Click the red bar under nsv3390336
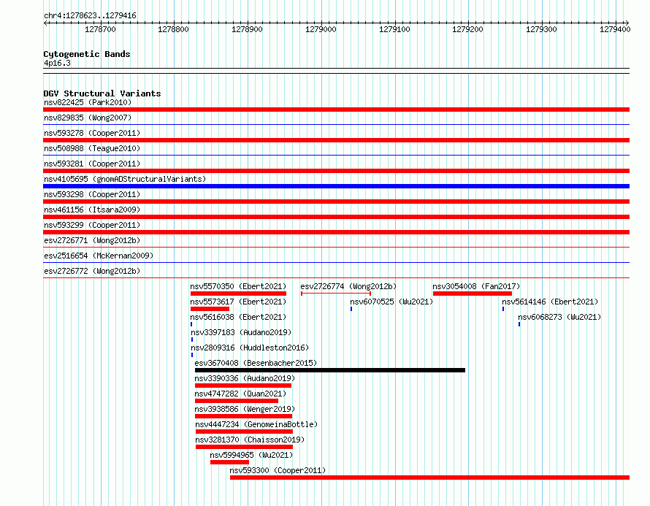 243,386
